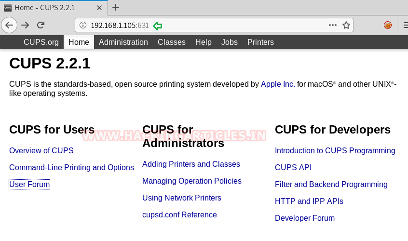Open Command-Line Printing and Options
The width and height of the screenshot is (408, 241).
71,167
